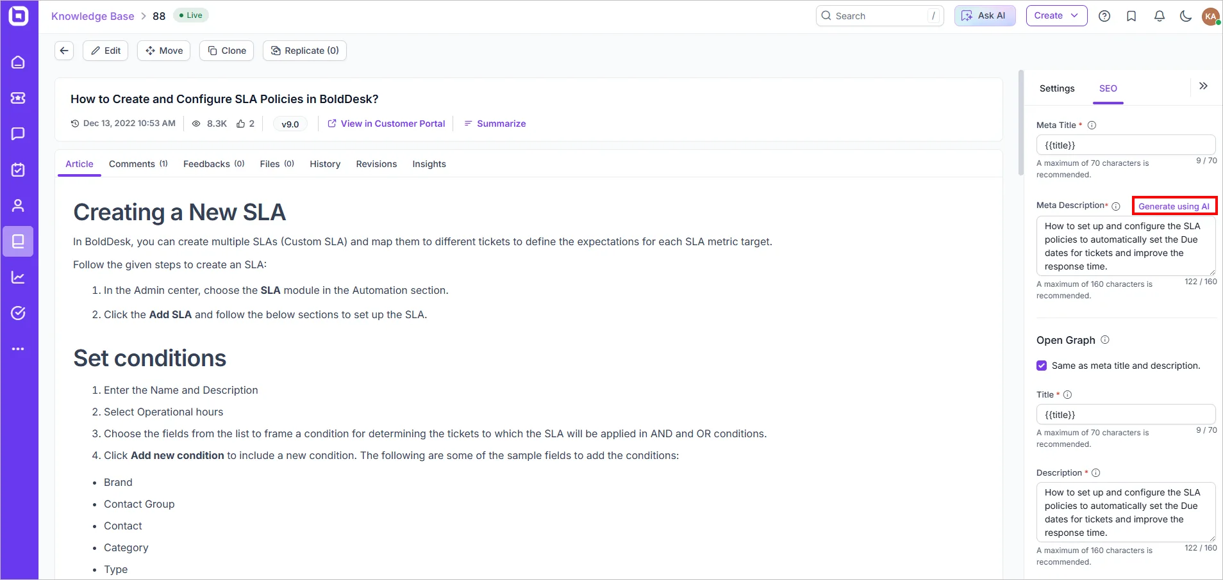Click the BoldDesk logo icon
This screenshot has height=580, width=1223.
coord(19,15)
